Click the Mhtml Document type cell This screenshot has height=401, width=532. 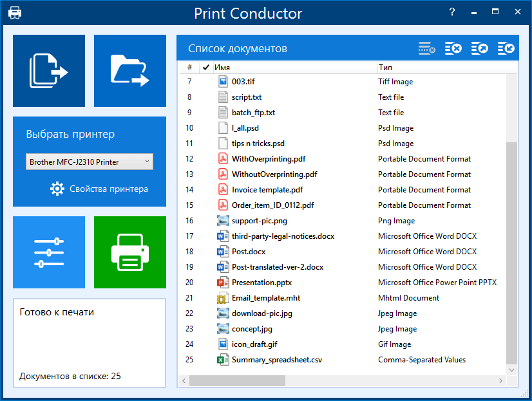click(x=408, y=298)
